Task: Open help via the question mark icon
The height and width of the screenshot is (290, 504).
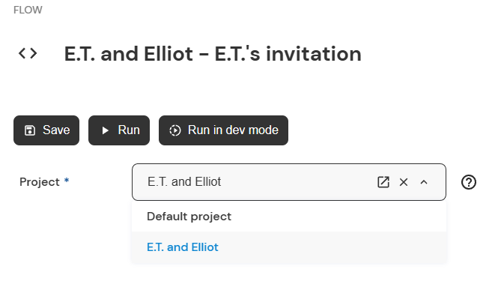Action: (x=469, y=182)
